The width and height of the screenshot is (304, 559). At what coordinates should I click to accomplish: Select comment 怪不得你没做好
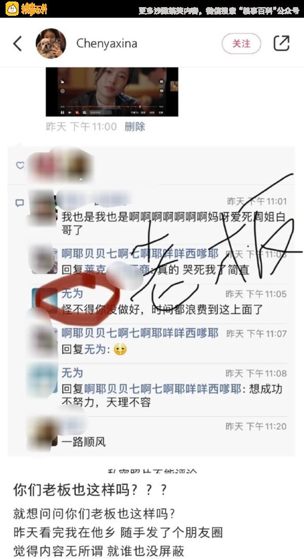162,309
